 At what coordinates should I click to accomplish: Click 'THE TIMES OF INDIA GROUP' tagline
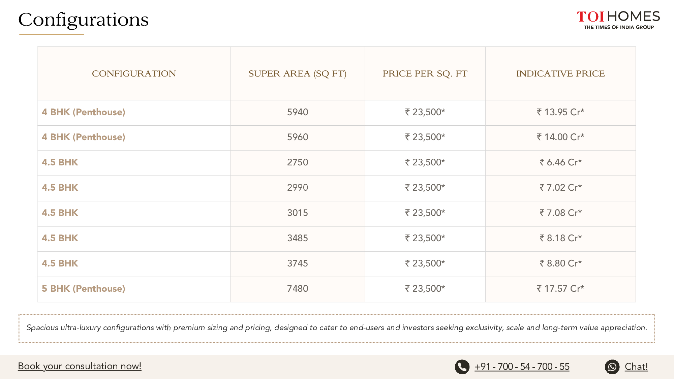(x=619, y=27)
